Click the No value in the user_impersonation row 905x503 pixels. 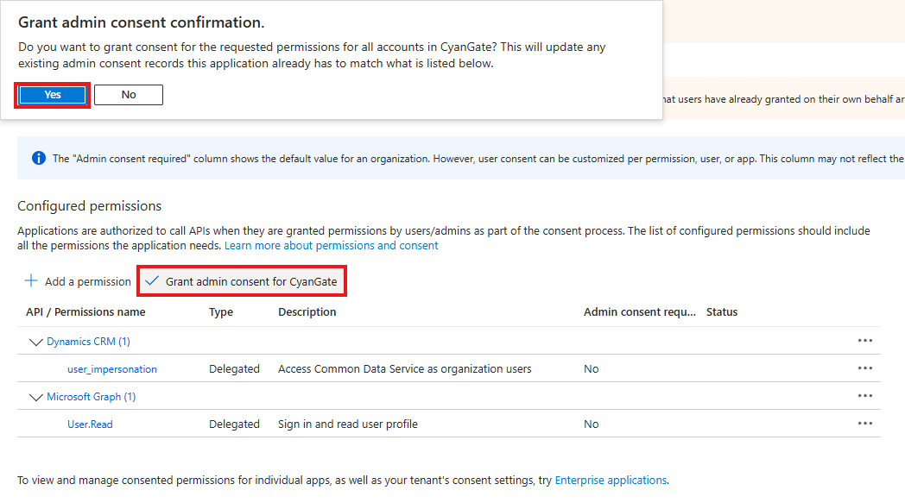pyautogui.click(x=591, y=369)
